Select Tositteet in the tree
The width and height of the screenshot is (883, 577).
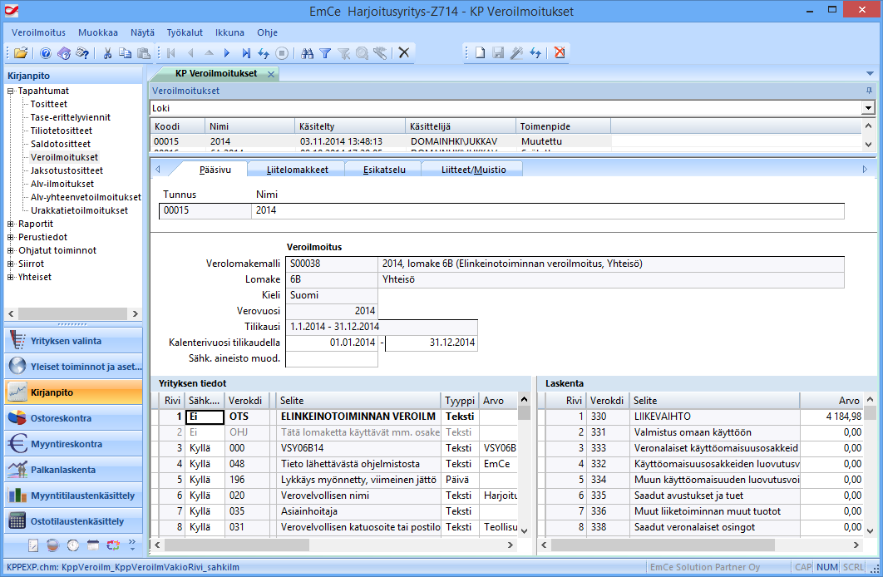tap(48, 104)
